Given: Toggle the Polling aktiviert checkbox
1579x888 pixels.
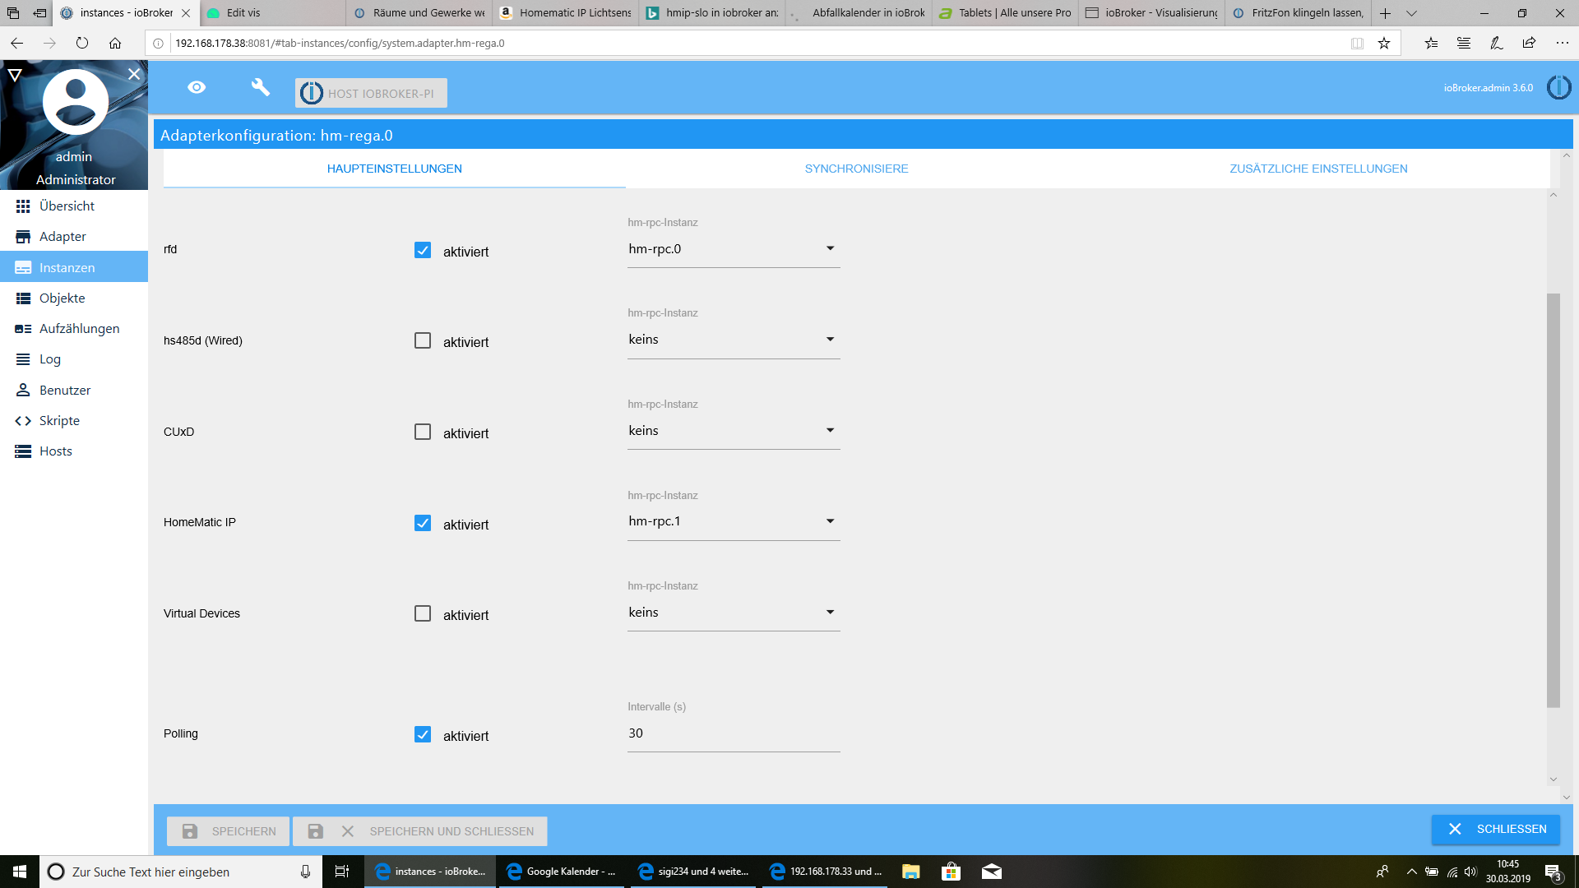Looking at the screenshot, I should pos(423,734).
